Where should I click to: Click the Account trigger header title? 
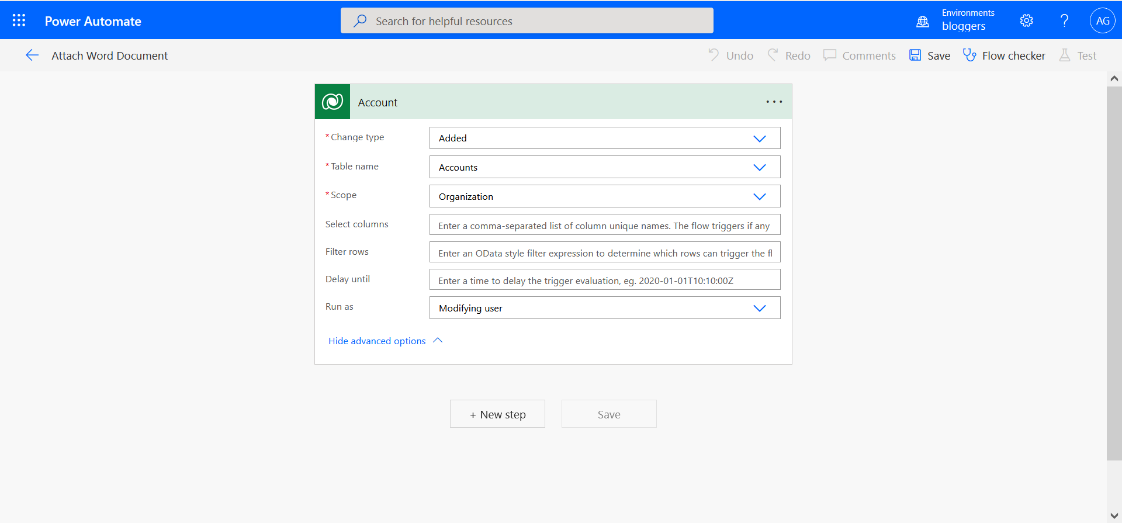pyautogui.click(x=378, y=102)
